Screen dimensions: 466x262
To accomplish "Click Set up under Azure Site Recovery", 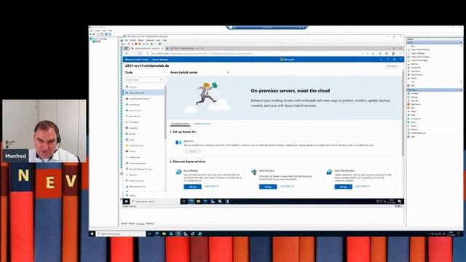I will tap(343, 186).
